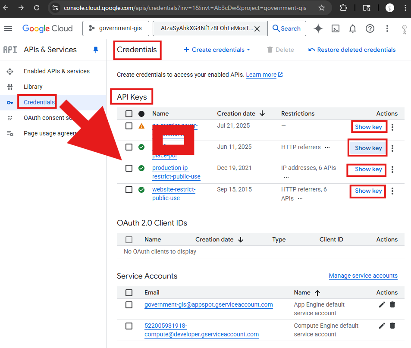Delete the App Engine default service account
Viewport: 411px width, 348px height.
(392, 304)
